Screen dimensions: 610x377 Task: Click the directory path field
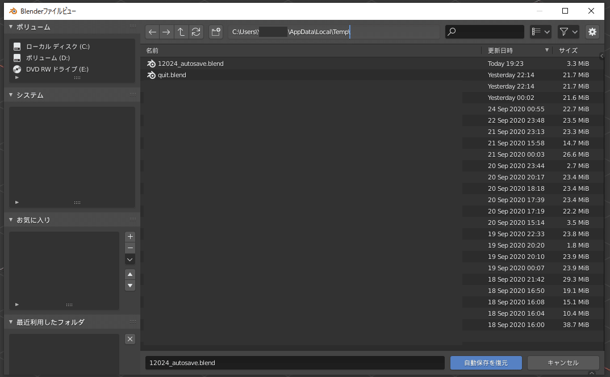tap(334, 32)
